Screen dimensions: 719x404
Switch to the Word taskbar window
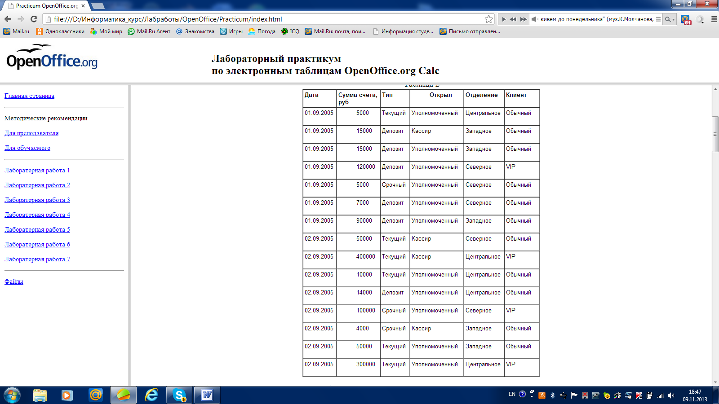pyautogui.click(x=207, y=395)
